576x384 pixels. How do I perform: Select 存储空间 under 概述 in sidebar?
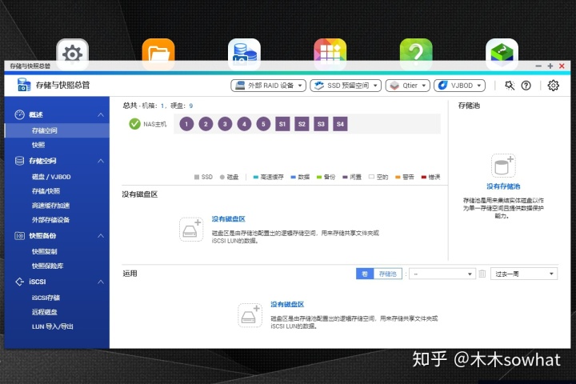point(57,130)
